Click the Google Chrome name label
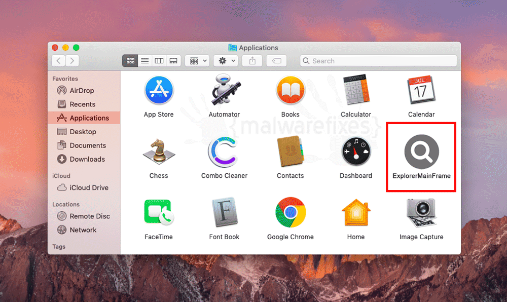Image resolution: width=507 pixels, height=302 pixels. [291, 237]
